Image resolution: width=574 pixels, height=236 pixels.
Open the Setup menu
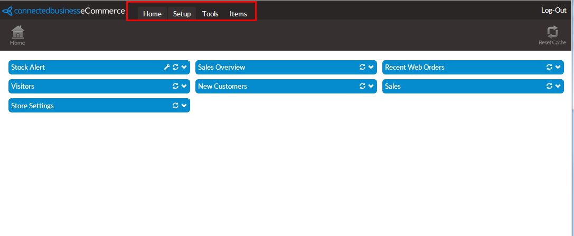tap(182, 14)
